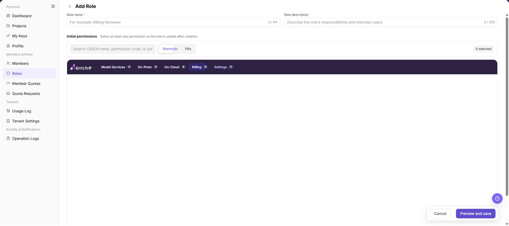This screenshot has height=226, width=509.
Task: Click the Tenant Settings building icon
Action: pyautogui.click(x=8, y=121)
